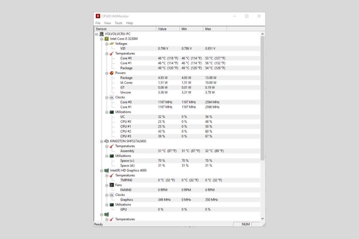The height and width of the screenshot is (239, 359).
Task: Click the Min column header
Action: point(192,29)
